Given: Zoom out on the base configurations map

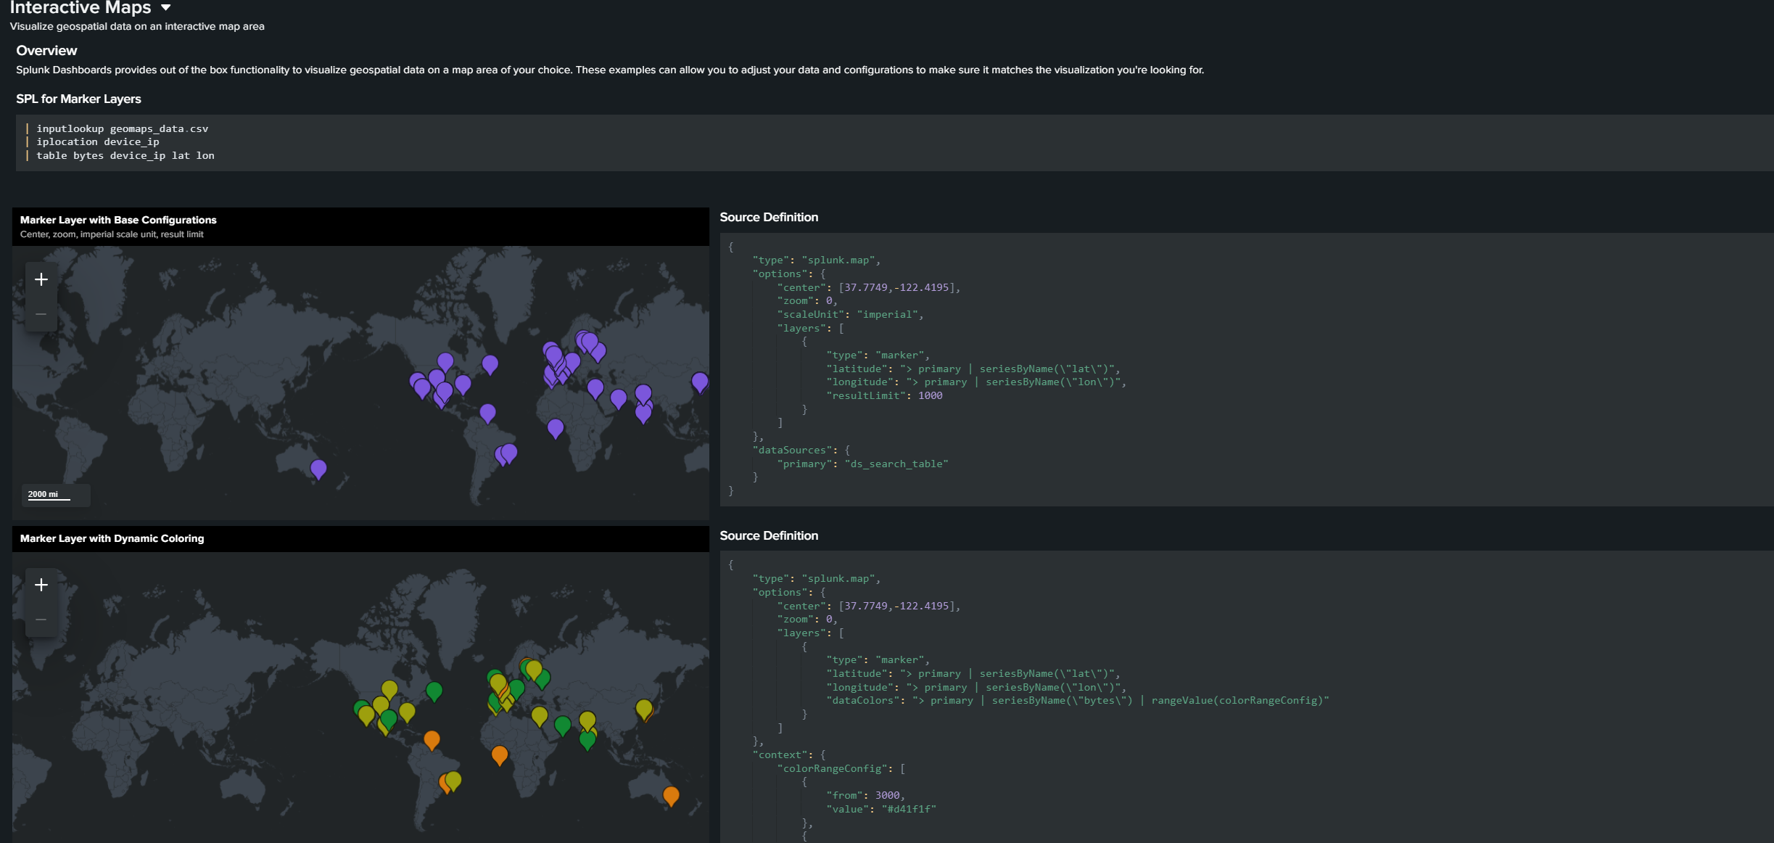Looking at the screenshot, I should tap(41, 313).
